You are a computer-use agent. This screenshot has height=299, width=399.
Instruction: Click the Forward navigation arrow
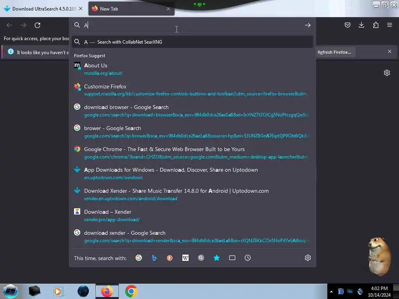click(23, 25)
